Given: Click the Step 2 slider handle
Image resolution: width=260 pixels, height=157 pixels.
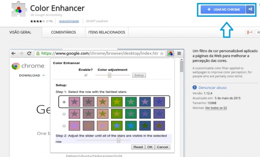Looking at the screenshot, I should click(118, 140).
